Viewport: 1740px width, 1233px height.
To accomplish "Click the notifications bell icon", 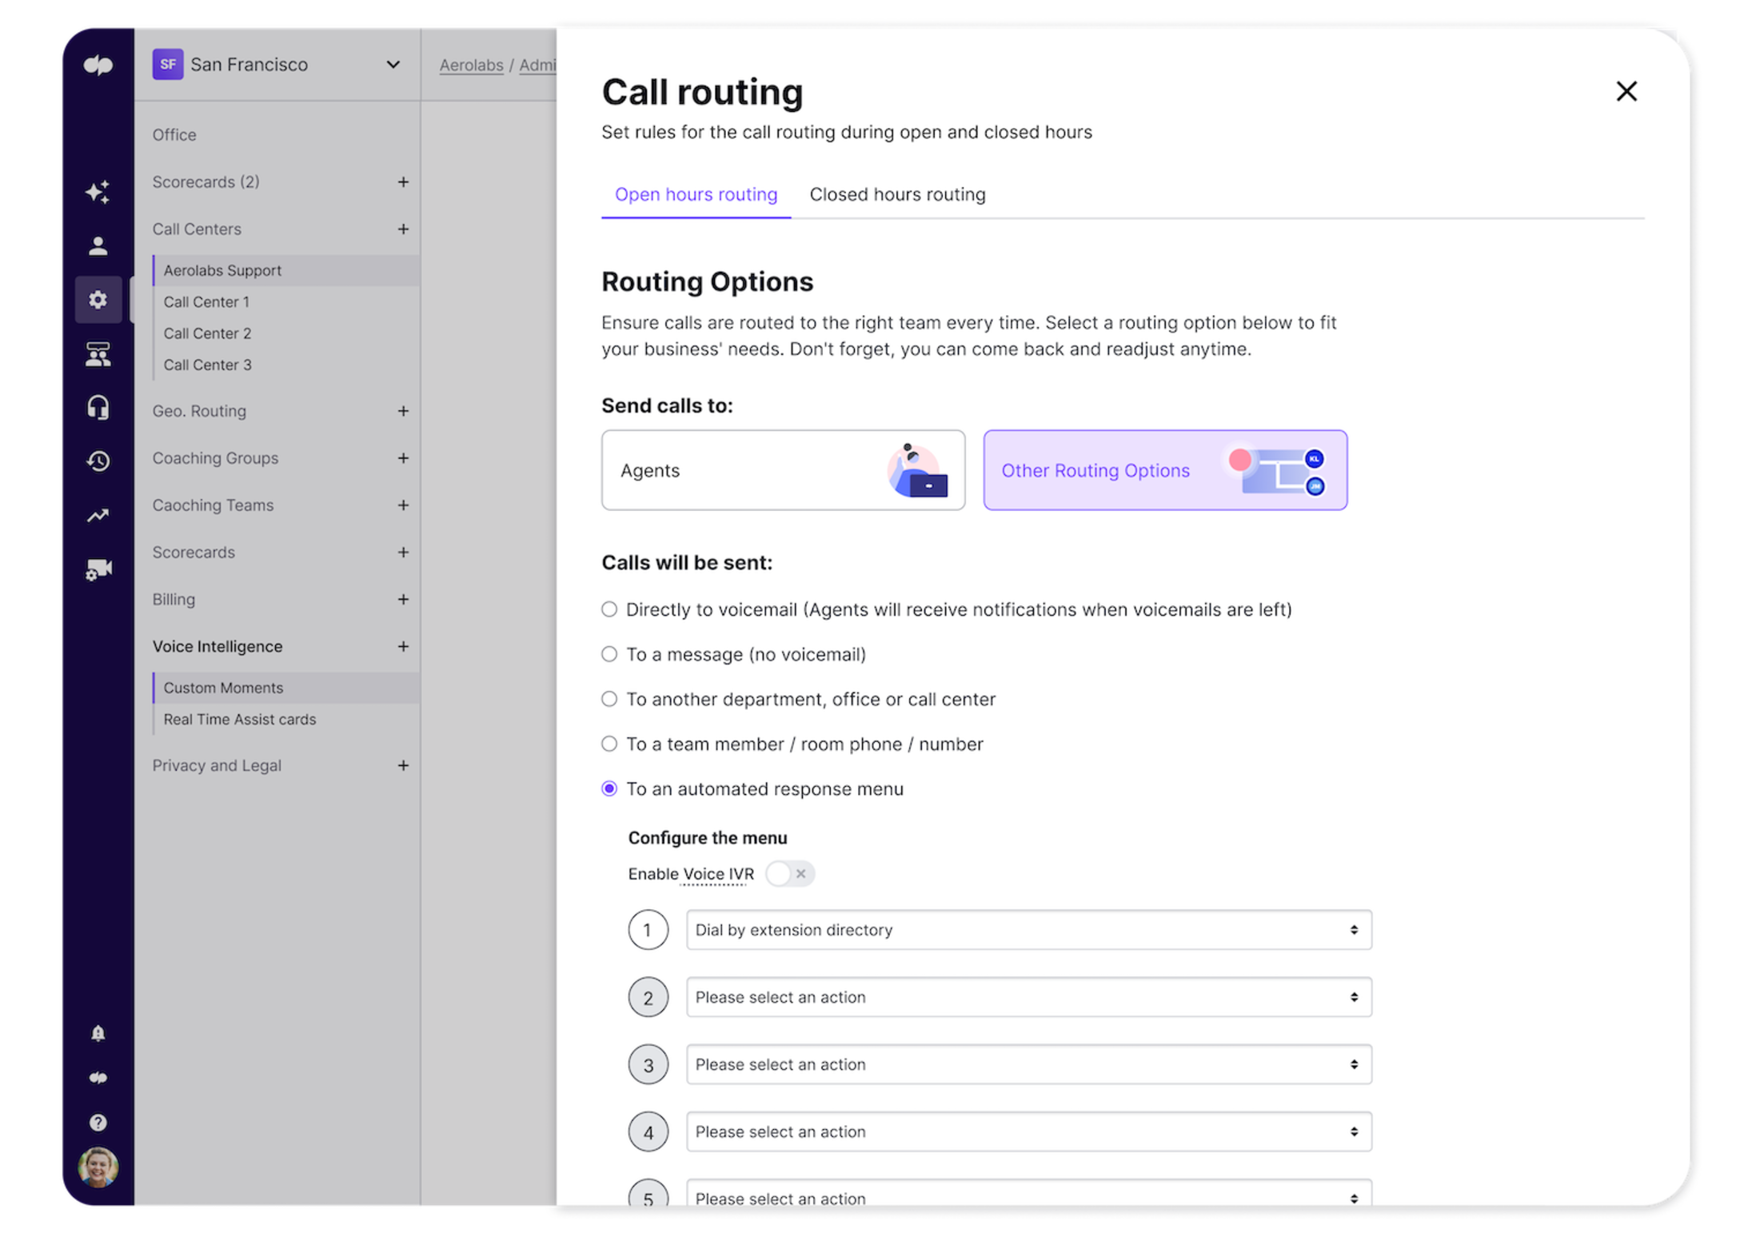I will pyautogui.click(x=98, y=1033).
